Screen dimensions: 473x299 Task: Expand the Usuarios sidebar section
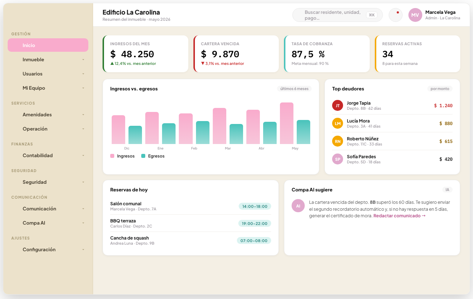pyautogui.click(x=48, y=74)
